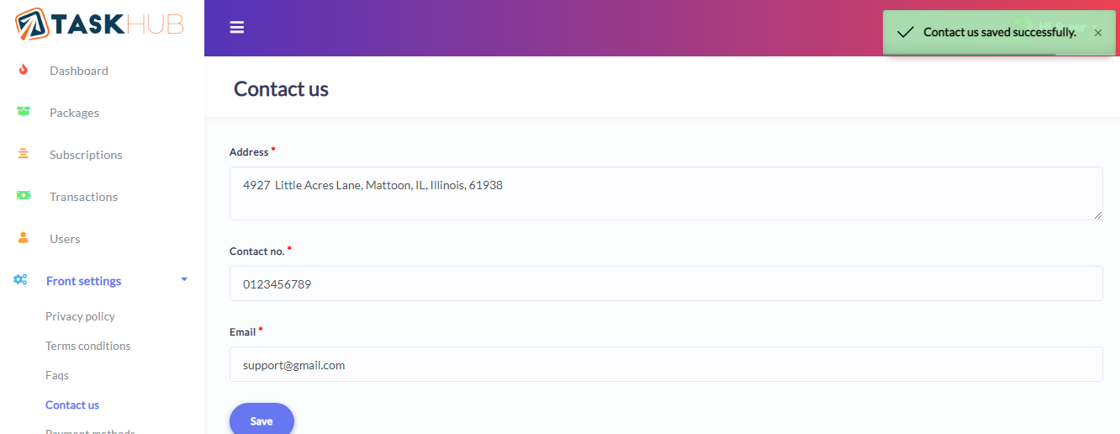This screenshot has width=1120, height=434.
Task: Dismiss the success notification with X
Action: (x=1097, y=33)
